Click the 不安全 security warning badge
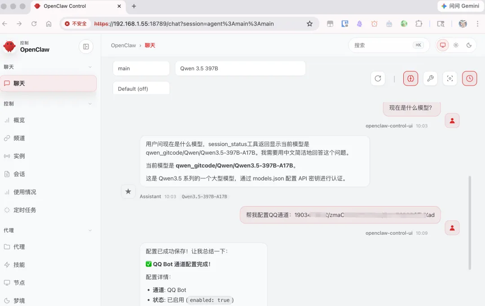Viewport: 485px width, 306px height. (75, 24)
